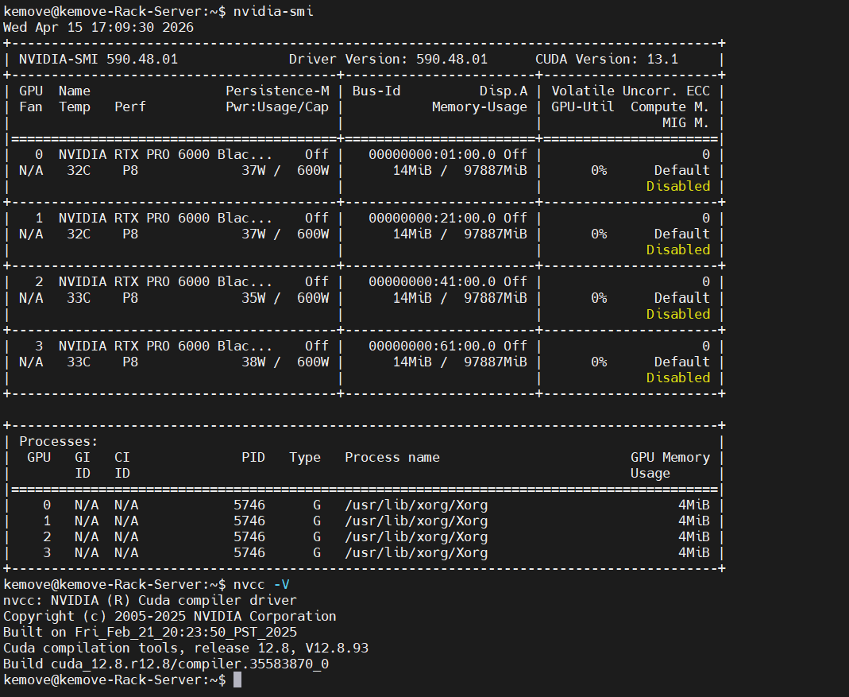Click '/usr/lib/xorg/Xorg' in process row GPU 3
849x697 pixels.
point(416,553)
